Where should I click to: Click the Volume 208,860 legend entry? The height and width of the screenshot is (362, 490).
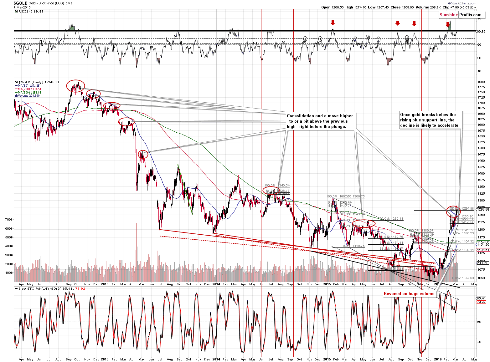(29, 96)
